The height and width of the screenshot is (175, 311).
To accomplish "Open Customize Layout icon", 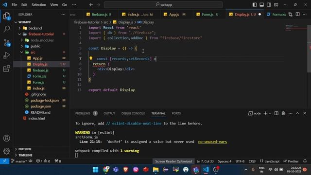I will (x=276, y=5).
